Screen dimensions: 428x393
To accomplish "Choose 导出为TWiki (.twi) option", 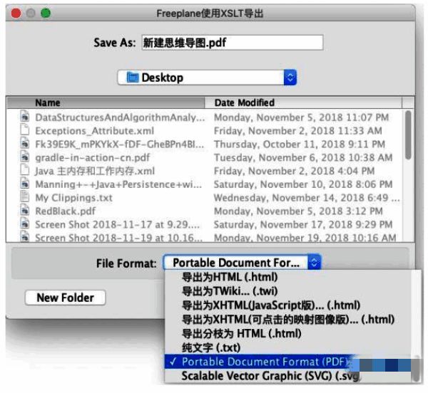I will 229,290.
